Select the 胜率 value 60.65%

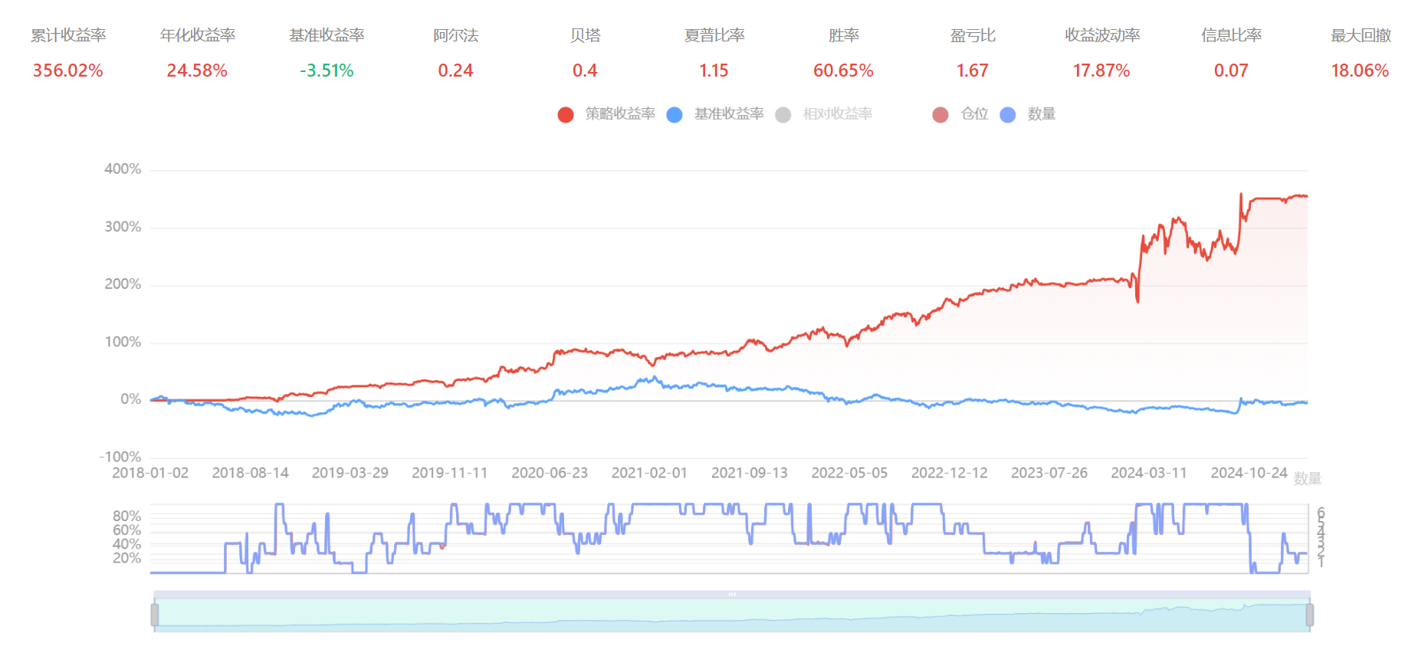843,71
